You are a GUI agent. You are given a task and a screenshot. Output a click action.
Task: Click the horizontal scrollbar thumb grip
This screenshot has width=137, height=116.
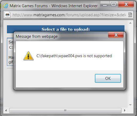point(65,110)
